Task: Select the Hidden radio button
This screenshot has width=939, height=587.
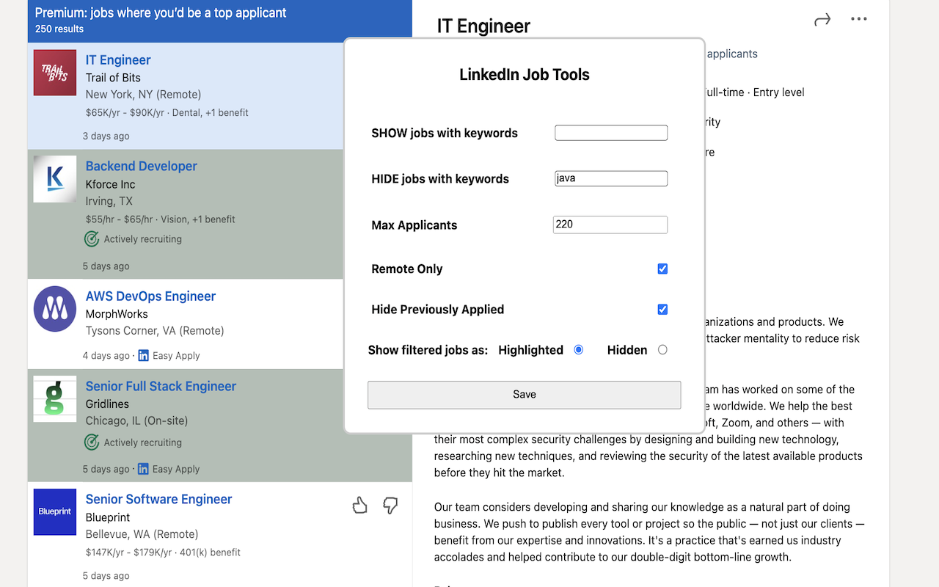Action: point(662,350)
